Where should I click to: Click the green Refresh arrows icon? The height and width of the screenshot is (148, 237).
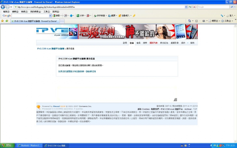point(190,7)
